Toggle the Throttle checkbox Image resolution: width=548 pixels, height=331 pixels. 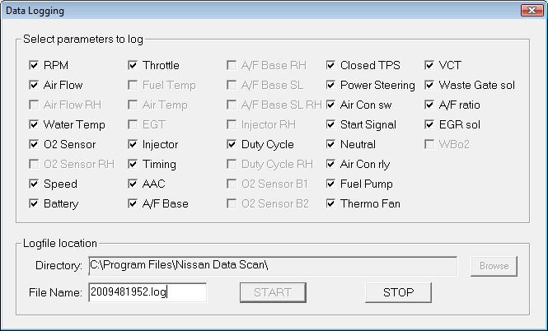click(x=133, y=65)
